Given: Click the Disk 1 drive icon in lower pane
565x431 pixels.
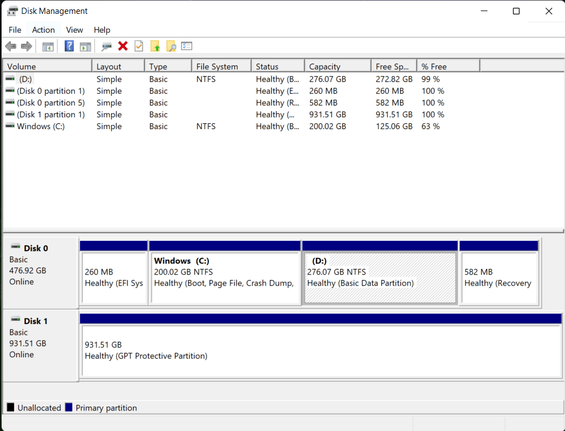Looking at the screenshot, I should pos(16,320).
